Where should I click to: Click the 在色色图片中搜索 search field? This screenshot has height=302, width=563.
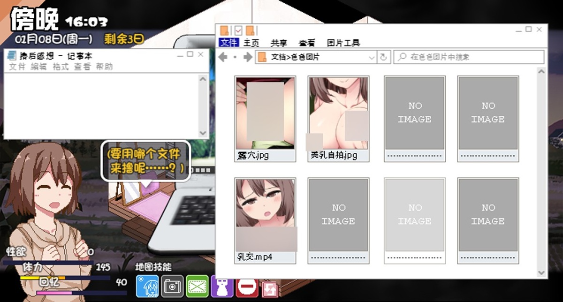(469, 57)
